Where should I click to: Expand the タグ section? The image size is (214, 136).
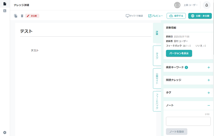tap(209, 93)
